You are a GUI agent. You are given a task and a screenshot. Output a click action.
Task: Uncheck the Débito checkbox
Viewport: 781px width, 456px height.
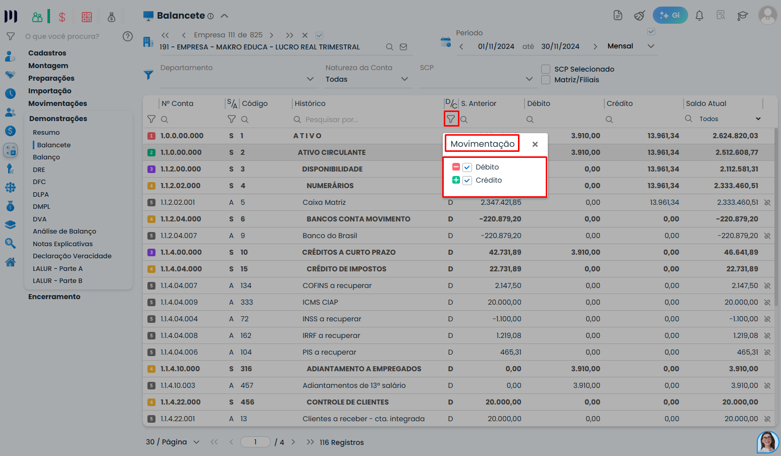click(467, 167)
